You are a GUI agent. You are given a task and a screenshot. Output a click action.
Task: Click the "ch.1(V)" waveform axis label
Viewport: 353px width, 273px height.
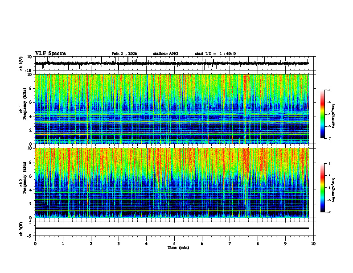pos(21,63)
